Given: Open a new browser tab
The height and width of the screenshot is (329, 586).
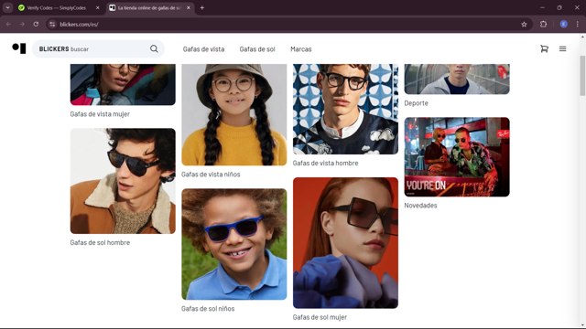Looking at the screenshot, I should (x=202, y=7).
